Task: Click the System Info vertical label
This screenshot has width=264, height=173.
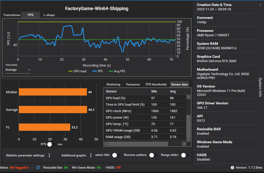Action: 260,87
